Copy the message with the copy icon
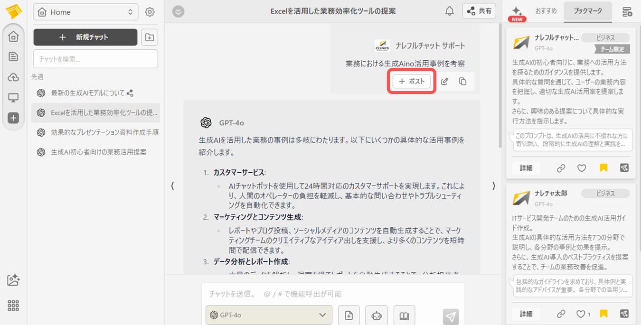Screen dimensions: 641x325 pos(462,82)
